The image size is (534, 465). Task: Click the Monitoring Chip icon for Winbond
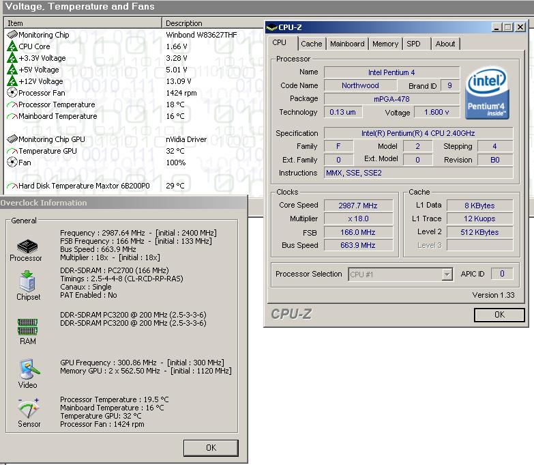(x=12, y=34)
